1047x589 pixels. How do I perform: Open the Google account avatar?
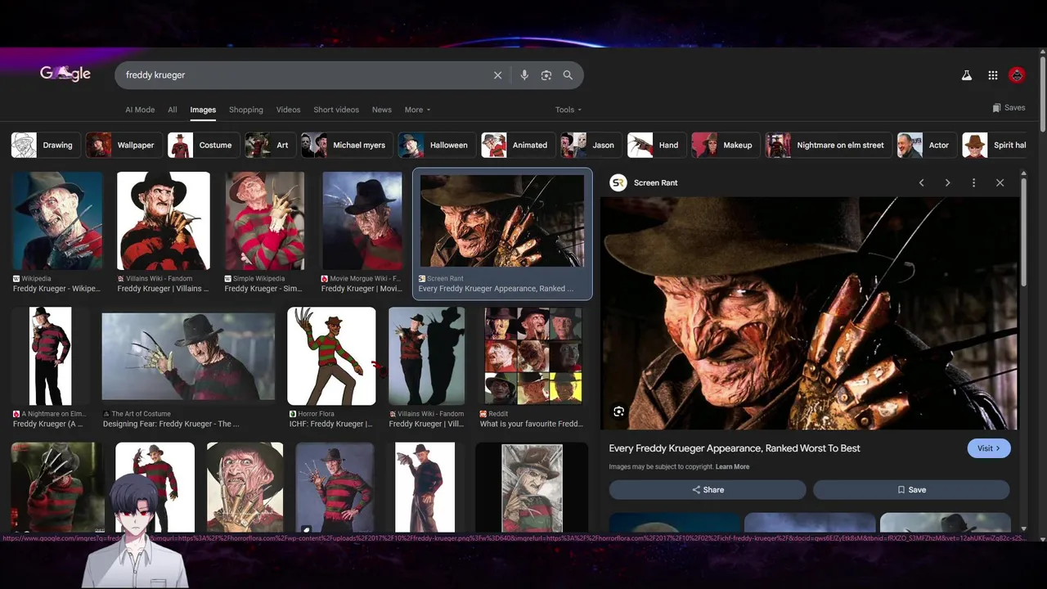coord(1017,75)
